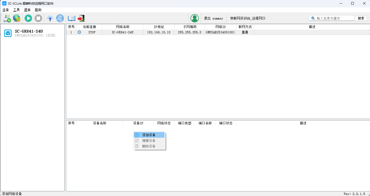Image resolution: width=370 pixels, height=196 pixels.
Task: Click the red arrow exit door icon
Action: 81,18
